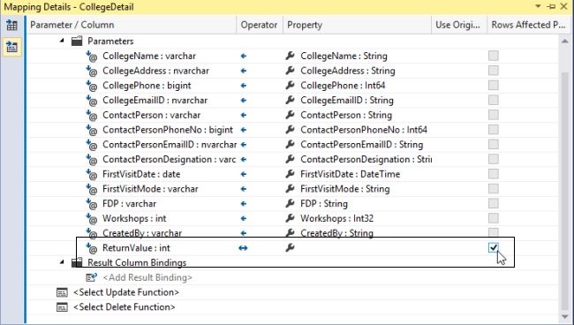Select FirstVisitMode : varchar parameter
Viewport: 574px width, 325px height.
(x=150, y=189)
